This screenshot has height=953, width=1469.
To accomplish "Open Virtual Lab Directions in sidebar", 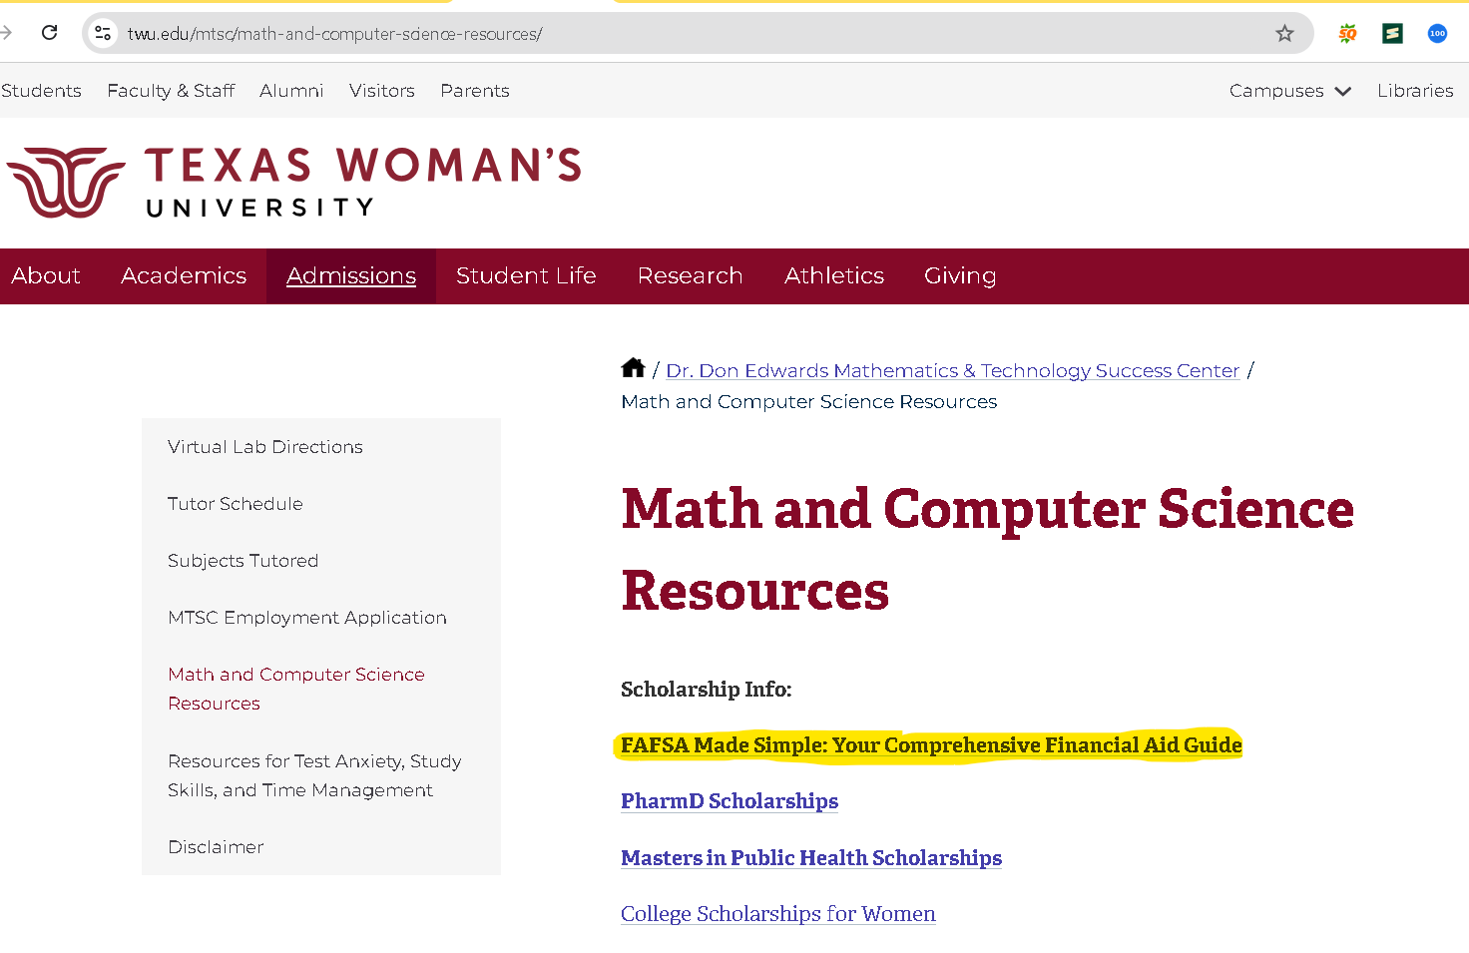I will click(265, 447).
